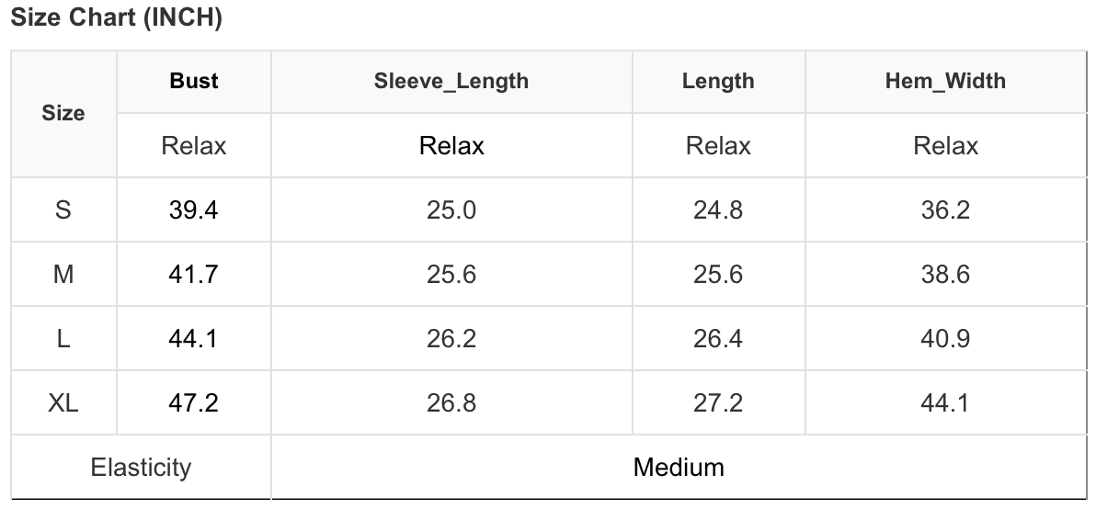Screen dimensions: 1096x509
Task: Click the M size row label
Action: 63,275
